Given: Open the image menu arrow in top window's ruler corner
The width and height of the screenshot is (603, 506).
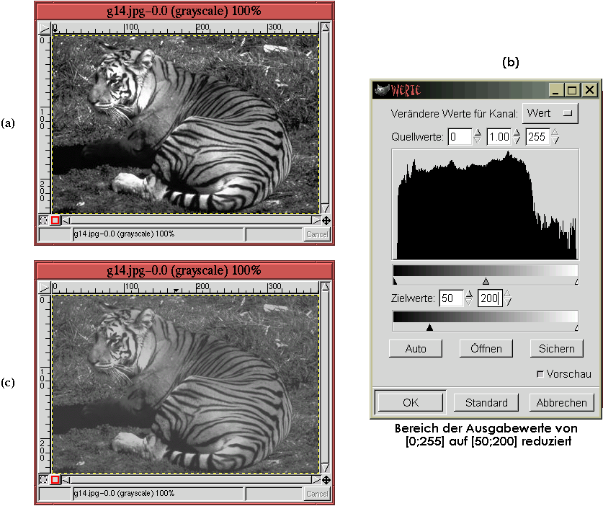Looking at the screenshot, I should (x=44, y=28).
